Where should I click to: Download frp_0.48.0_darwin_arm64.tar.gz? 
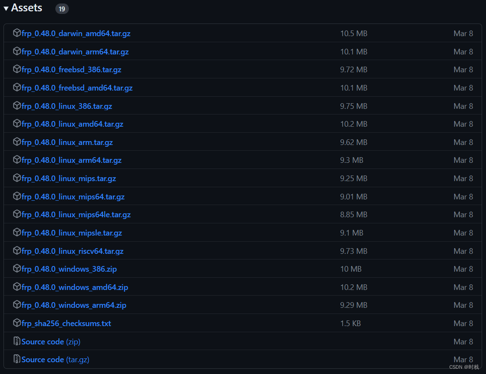coord(75,52)
